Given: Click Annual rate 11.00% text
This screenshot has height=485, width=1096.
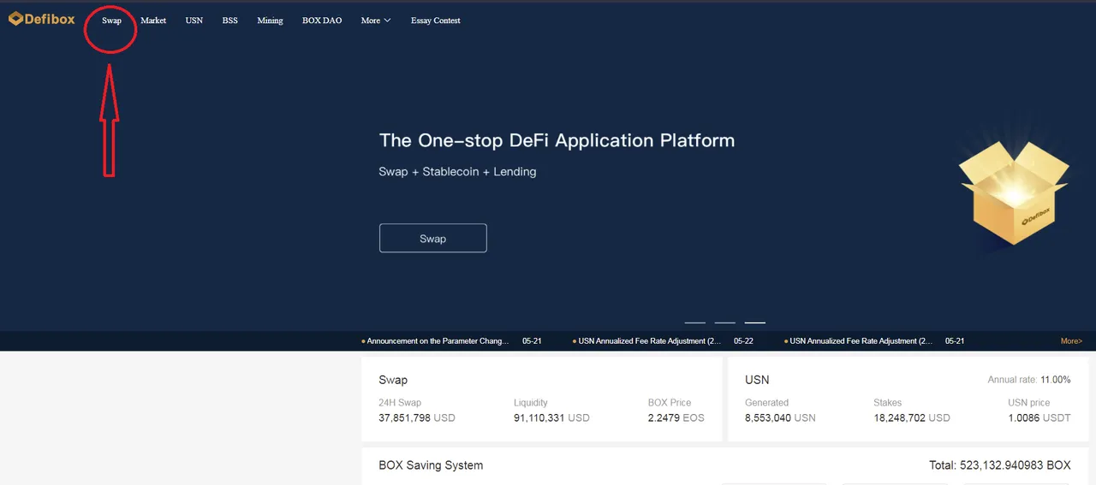Looking at the screenshot, I should coord(1028,380).
